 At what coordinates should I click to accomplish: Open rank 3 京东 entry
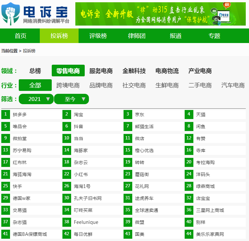coord(154,115)
